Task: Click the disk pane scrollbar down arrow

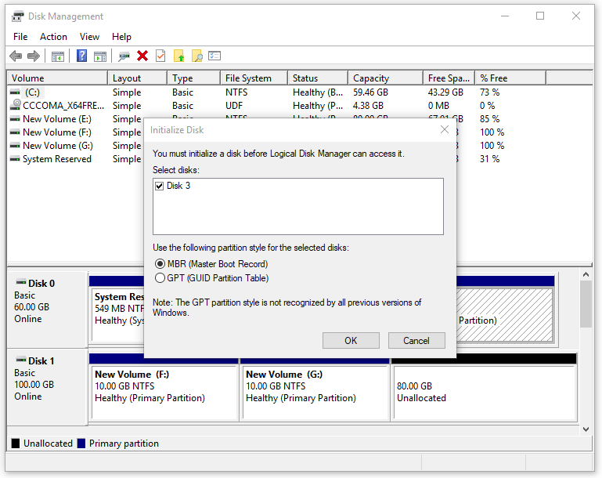Action: coord(586,429)
